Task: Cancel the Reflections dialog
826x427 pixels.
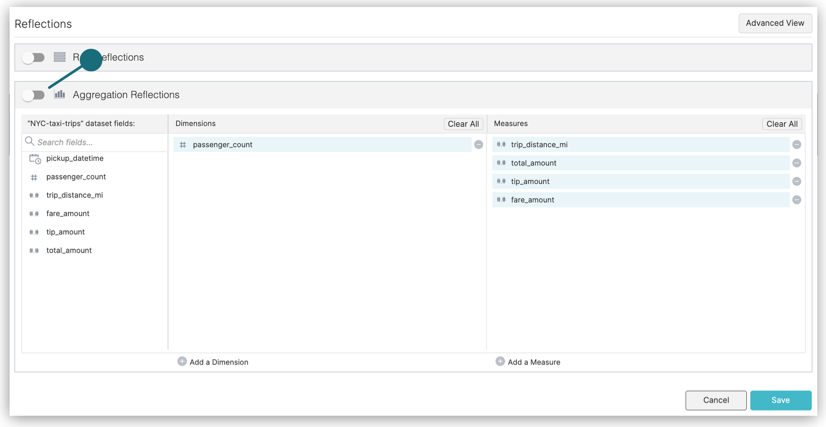Action: (x=716, y=400)
